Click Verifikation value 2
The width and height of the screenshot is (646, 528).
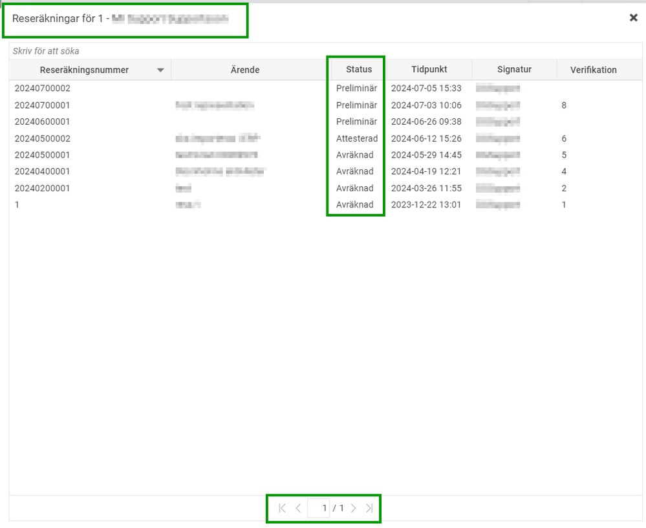564,188
